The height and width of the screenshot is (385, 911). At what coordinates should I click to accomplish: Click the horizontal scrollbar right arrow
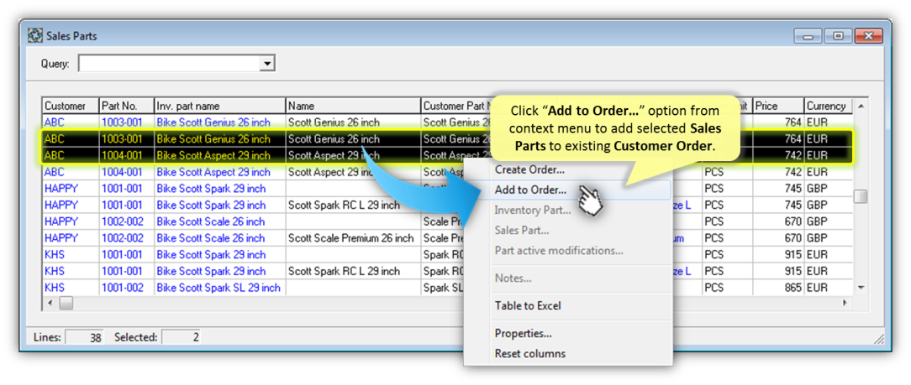coord(845,303)
